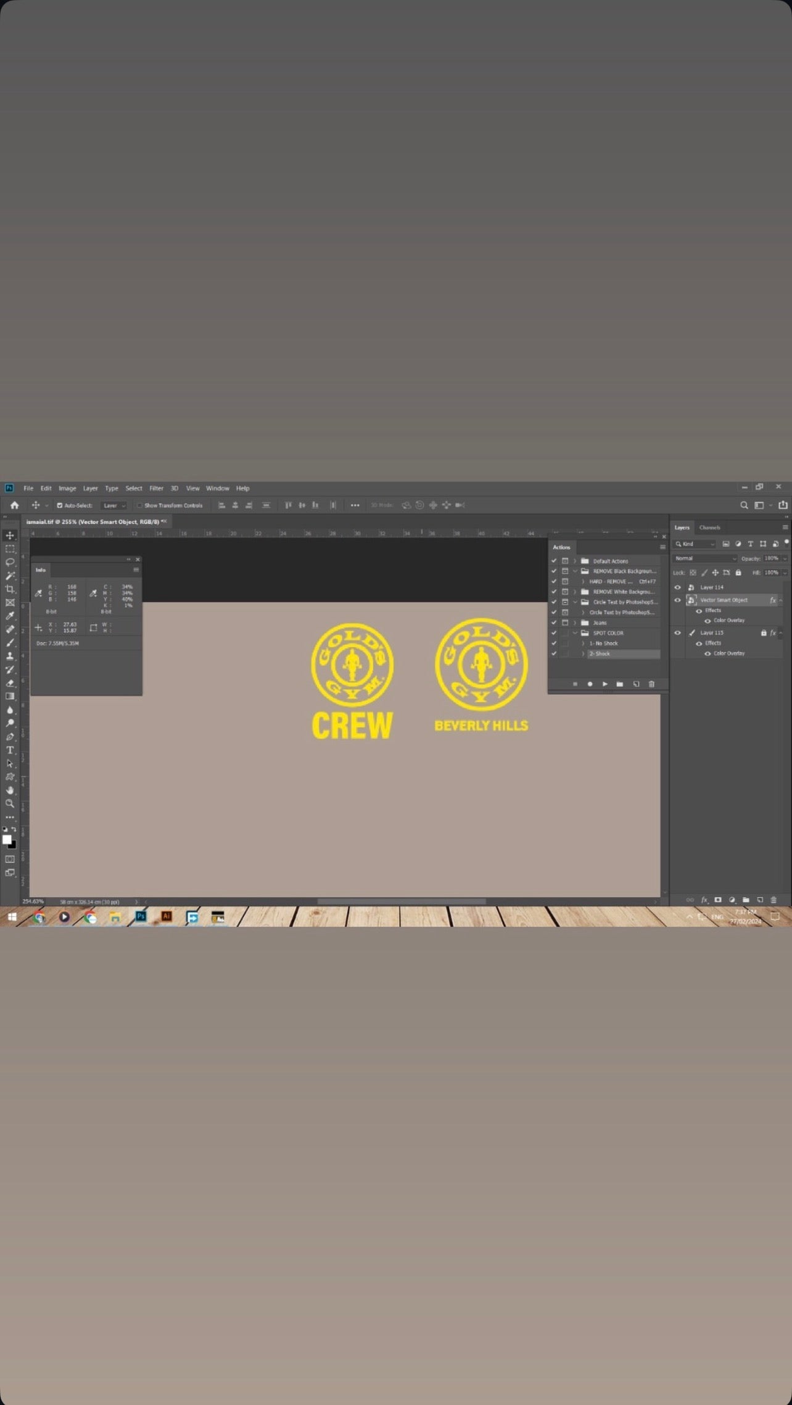Click the Share icon in options bar
This screenshot has width=792, height=1405.
coord(783,505)
